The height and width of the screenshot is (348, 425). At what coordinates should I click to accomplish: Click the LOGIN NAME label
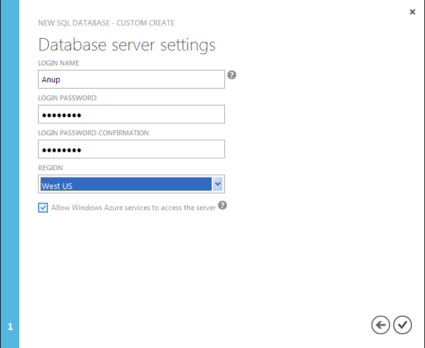(x=59, y=63)
